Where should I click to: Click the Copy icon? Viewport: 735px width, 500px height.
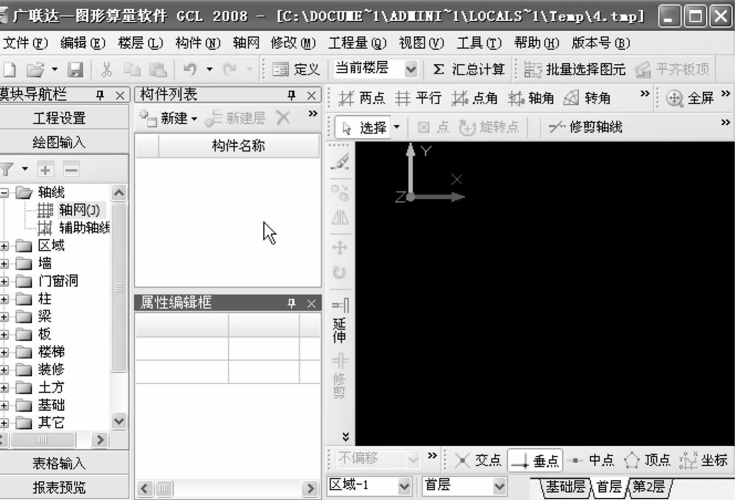pos(132,69)
